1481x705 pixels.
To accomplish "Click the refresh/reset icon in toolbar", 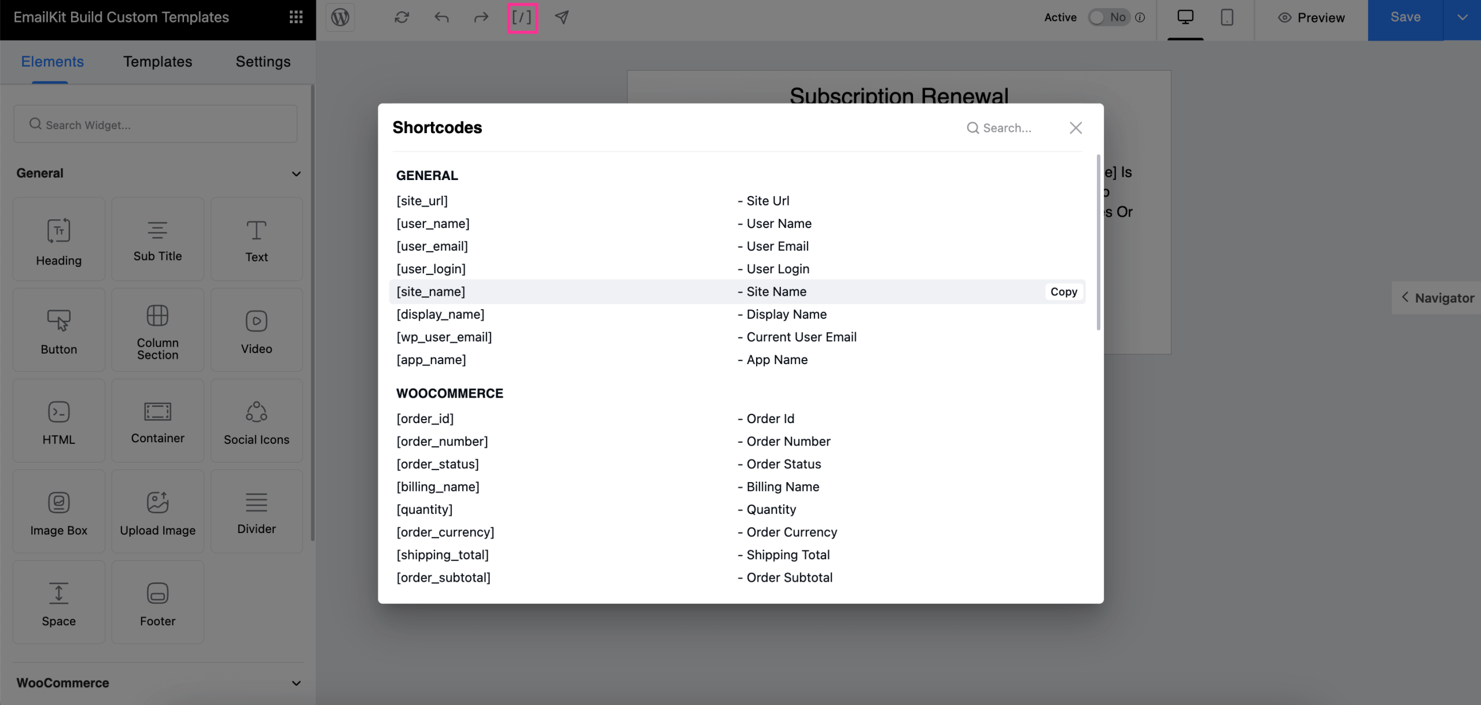I will pos(401,17).
